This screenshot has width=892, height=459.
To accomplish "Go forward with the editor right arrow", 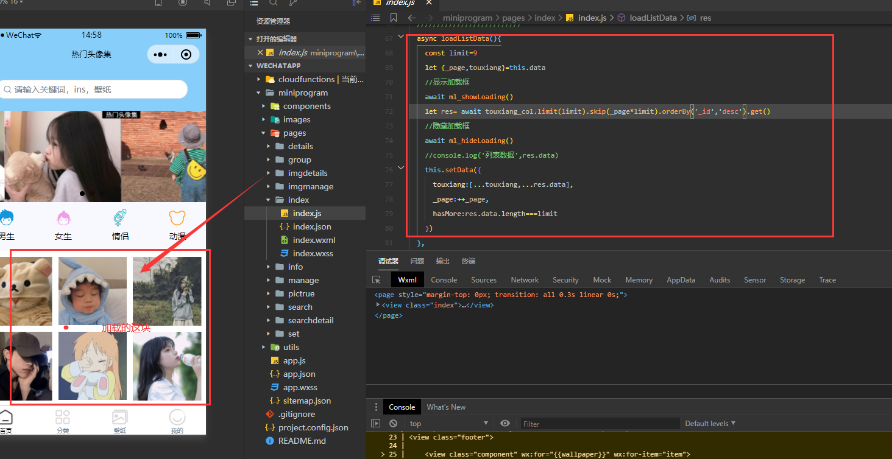I will click(428, 18).
